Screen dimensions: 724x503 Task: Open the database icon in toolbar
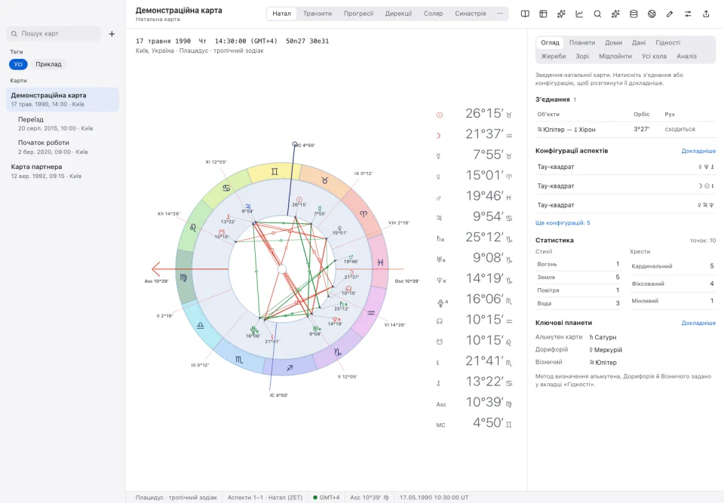pos(633,14)
